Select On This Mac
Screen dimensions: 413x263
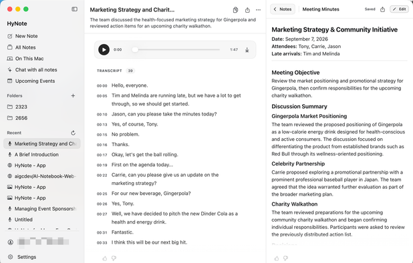click(29, 59)
